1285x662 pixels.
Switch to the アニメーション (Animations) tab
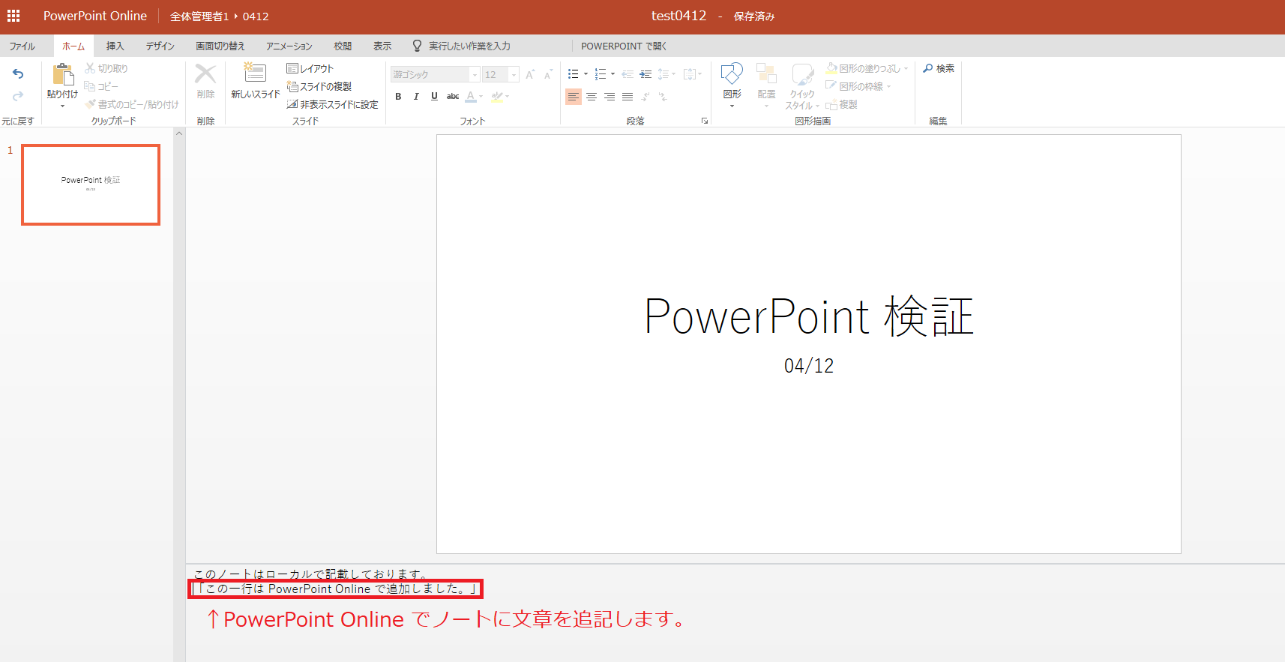[289, 46]
